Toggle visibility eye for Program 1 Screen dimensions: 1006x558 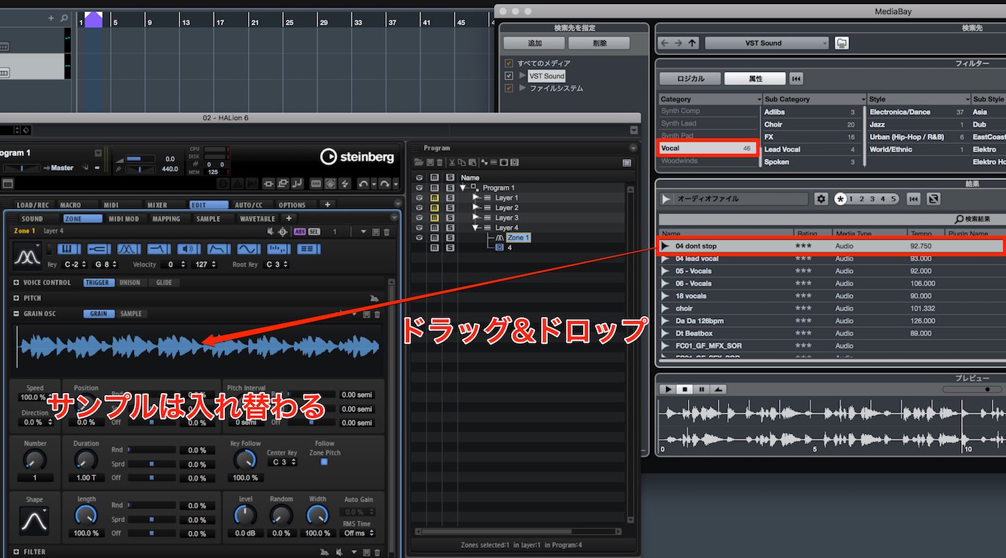click(x=419, y=187)
